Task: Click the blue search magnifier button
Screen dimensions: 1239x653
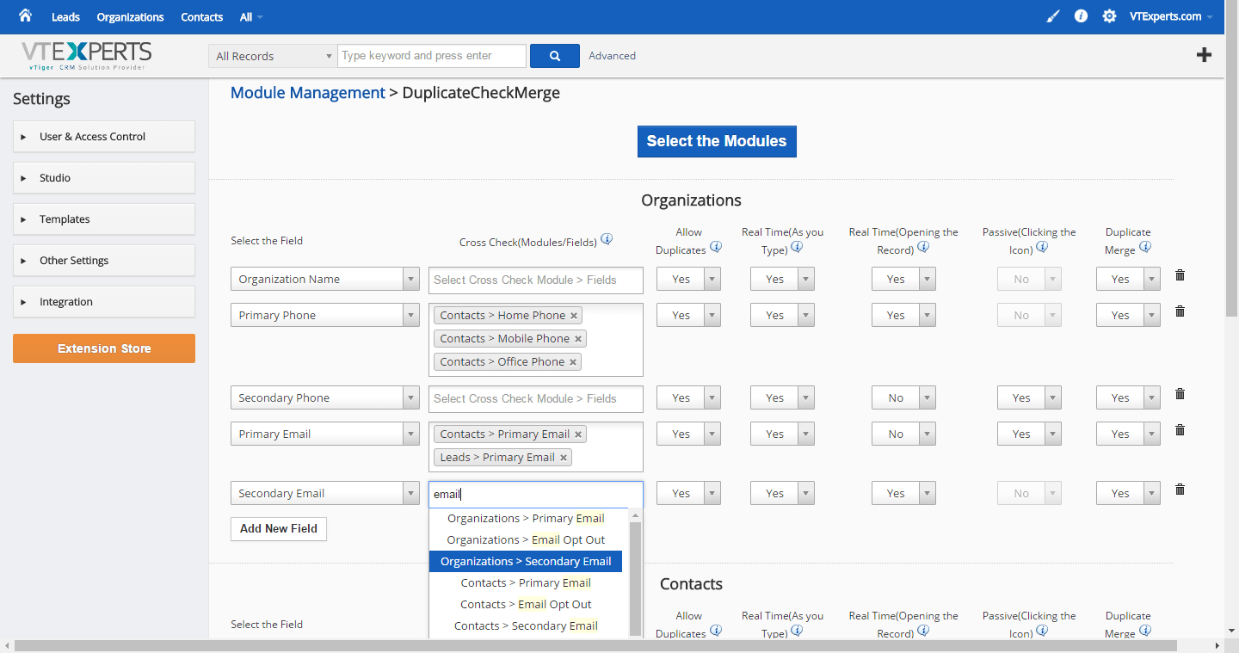Action: (x=554, y=55)
